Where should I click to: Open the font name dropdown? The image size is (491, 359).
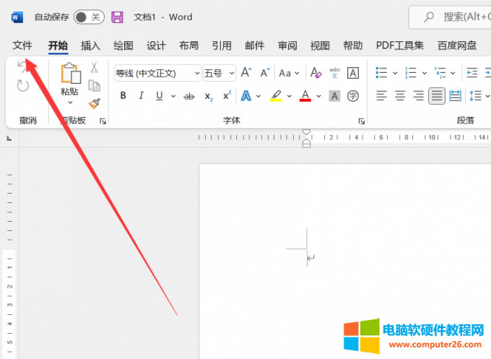coord(196,73)
